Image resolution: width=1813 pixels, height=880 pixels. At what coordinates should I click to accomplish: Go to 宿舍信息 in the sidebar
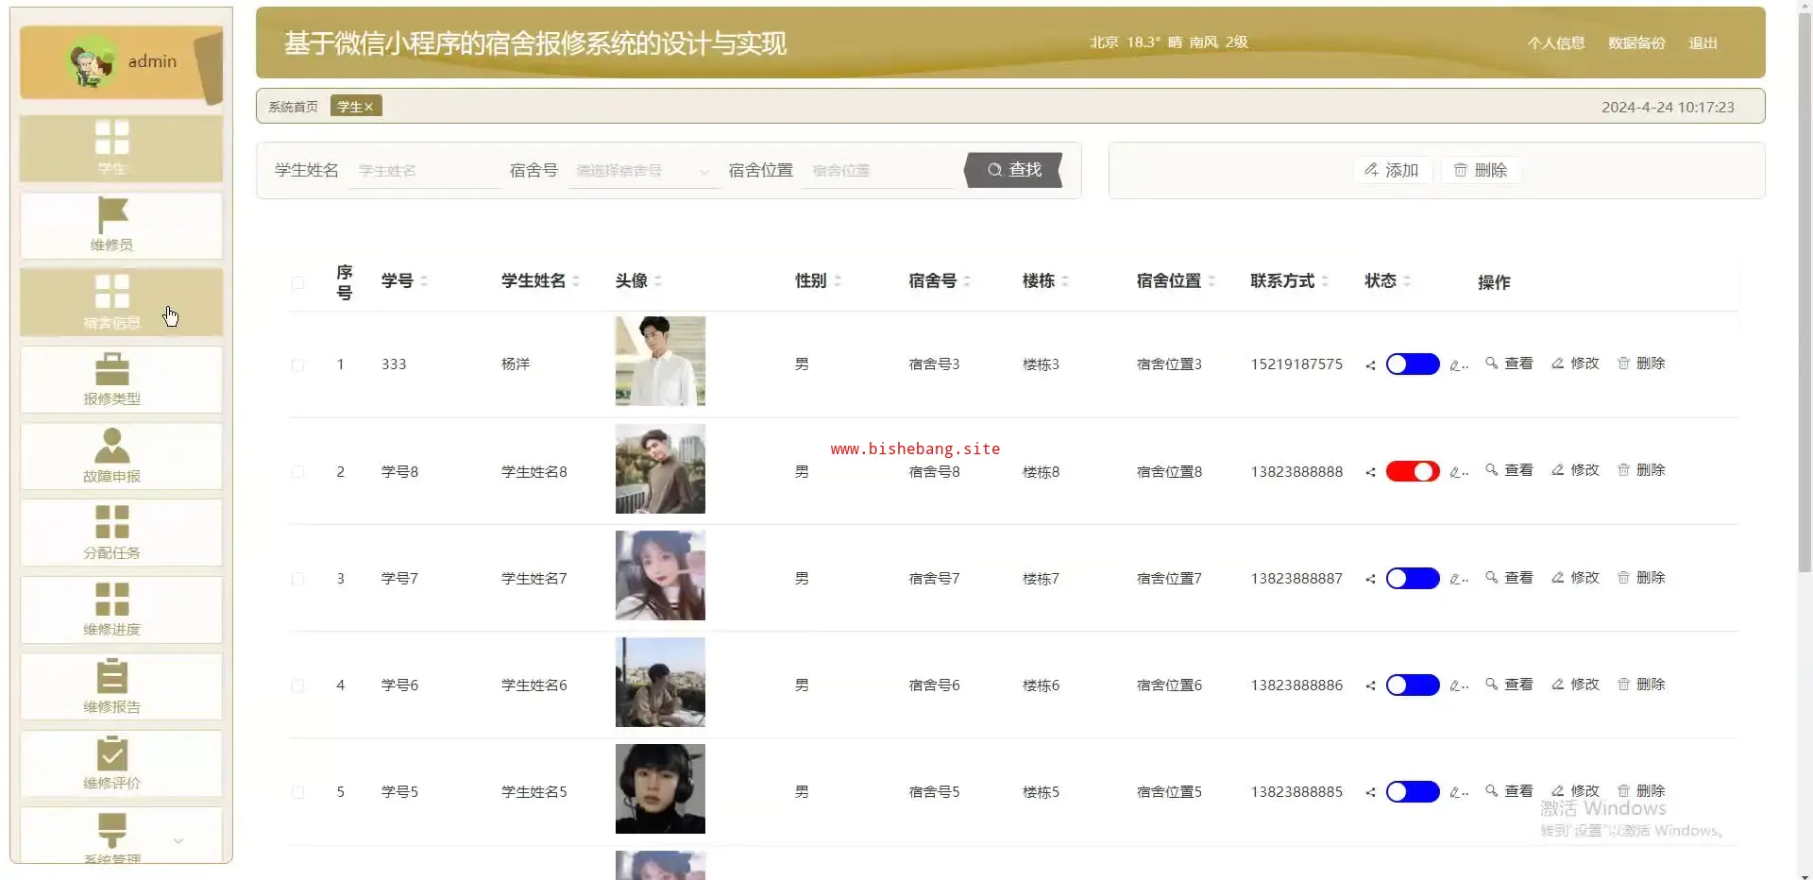point(121,302)
